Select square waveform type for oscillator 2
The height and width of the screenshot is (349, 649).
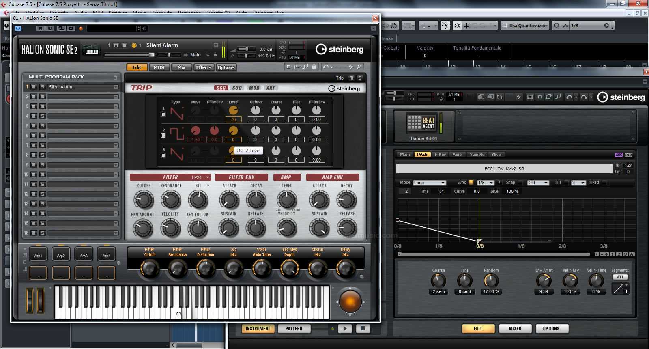coord(176,134)
